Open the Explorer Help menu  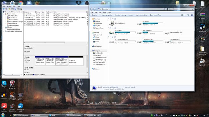tap(109, 12)
